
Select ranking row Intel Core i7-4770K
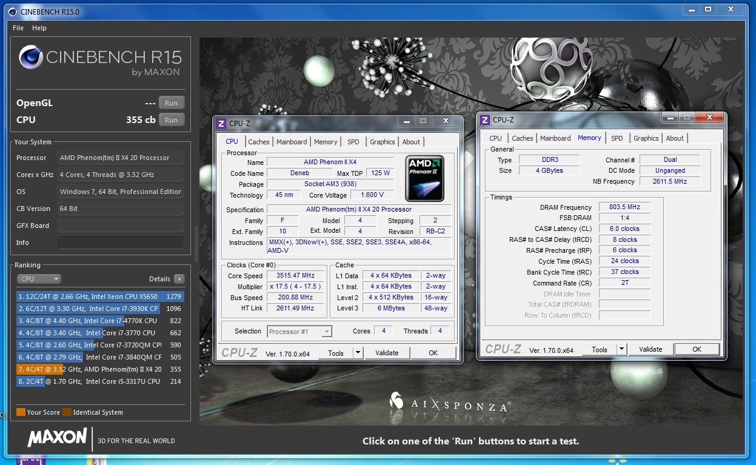click(x=100, y=321)
